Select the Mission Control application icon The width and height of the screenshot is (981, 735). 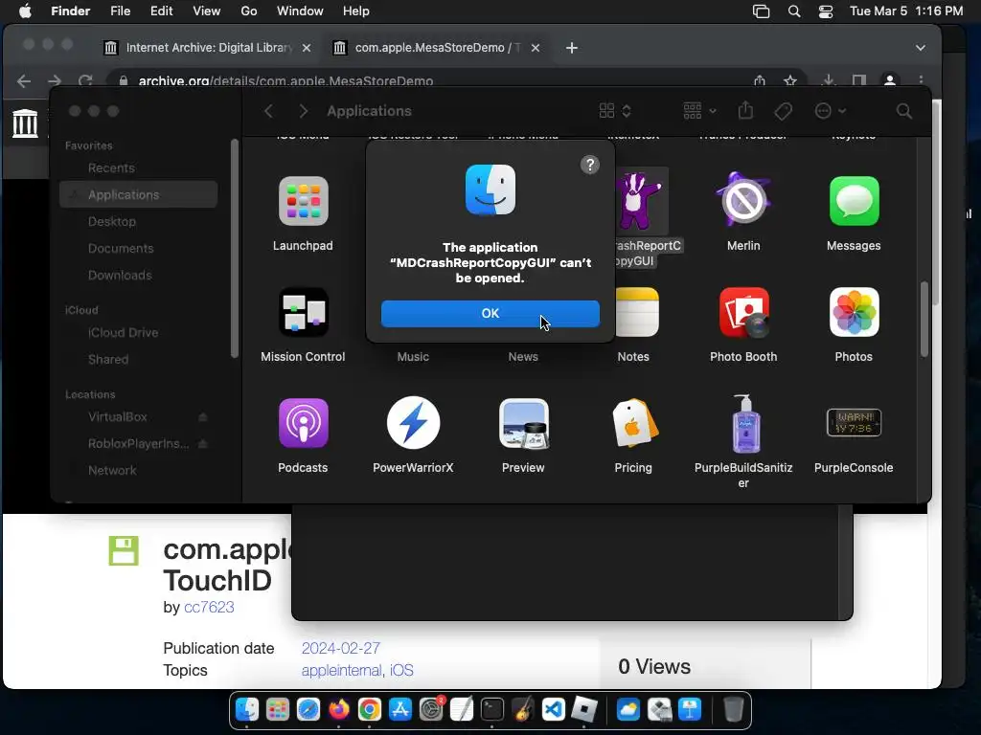click(x=303, y=312)
